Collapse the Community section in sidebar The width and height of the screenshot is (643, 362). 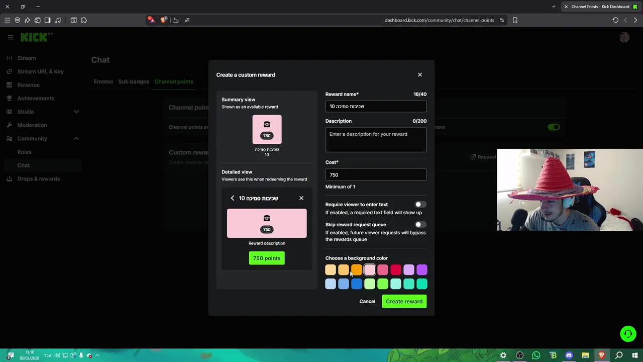click(76, 139)
